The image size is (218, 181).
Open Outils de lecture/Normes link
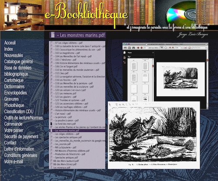[x=24, y=118]
